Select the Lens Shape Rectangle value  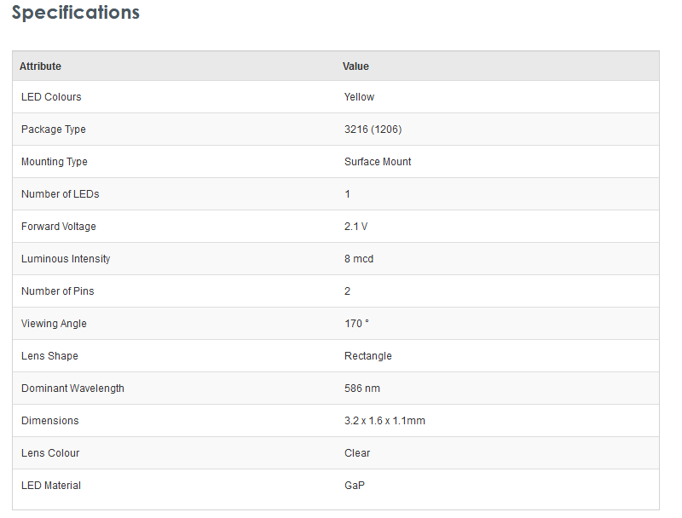(367, 356)
